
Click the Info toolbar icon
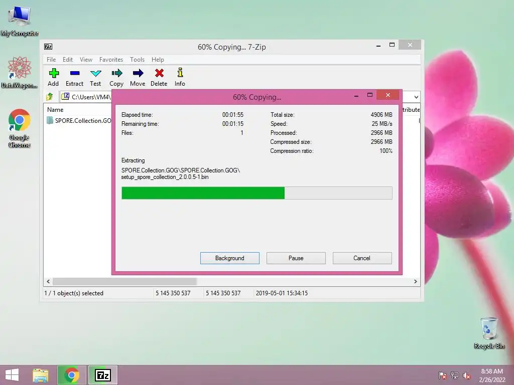pyautogui.click(x=180, y=73)
